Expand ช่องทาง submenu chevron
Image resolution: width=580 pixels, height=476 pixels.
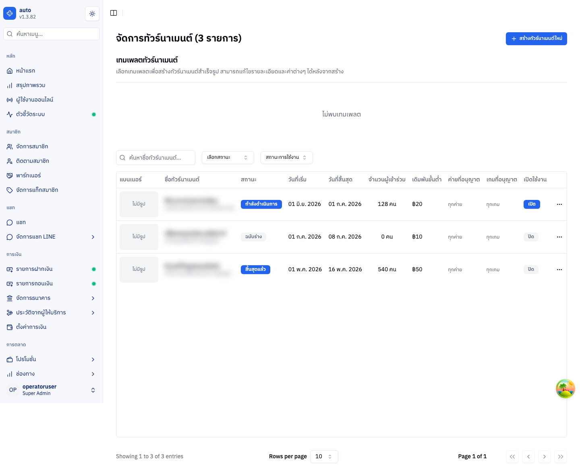pos(93,374)
